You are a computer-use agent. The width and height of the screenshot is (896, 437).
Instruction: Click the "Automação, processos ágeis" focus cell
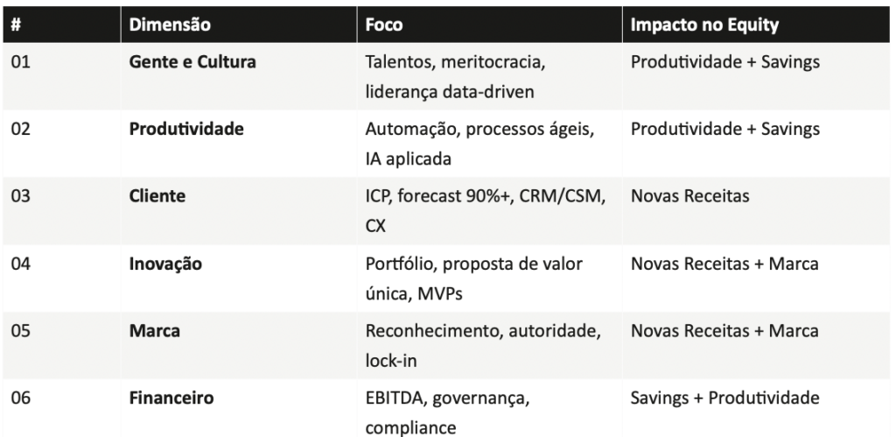point(479,130)
